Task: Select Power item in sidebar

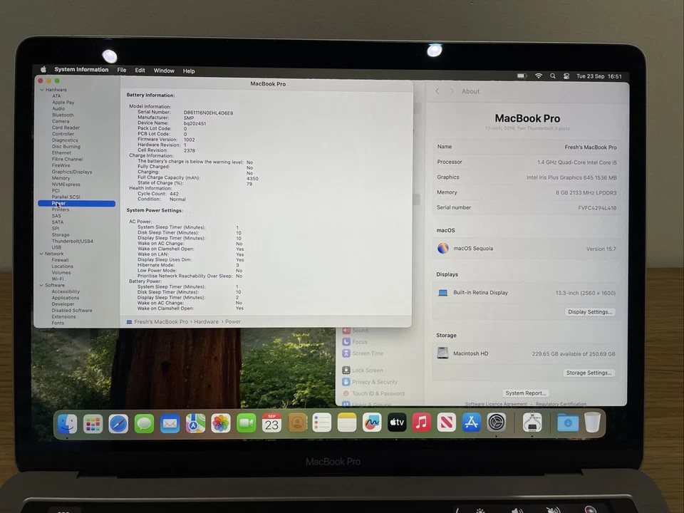Action: pos(77,203)
